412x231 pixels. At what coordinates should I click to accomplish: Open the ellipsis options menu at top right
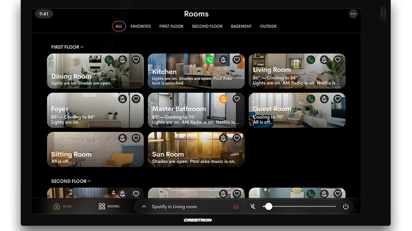(x=353, y=14)
